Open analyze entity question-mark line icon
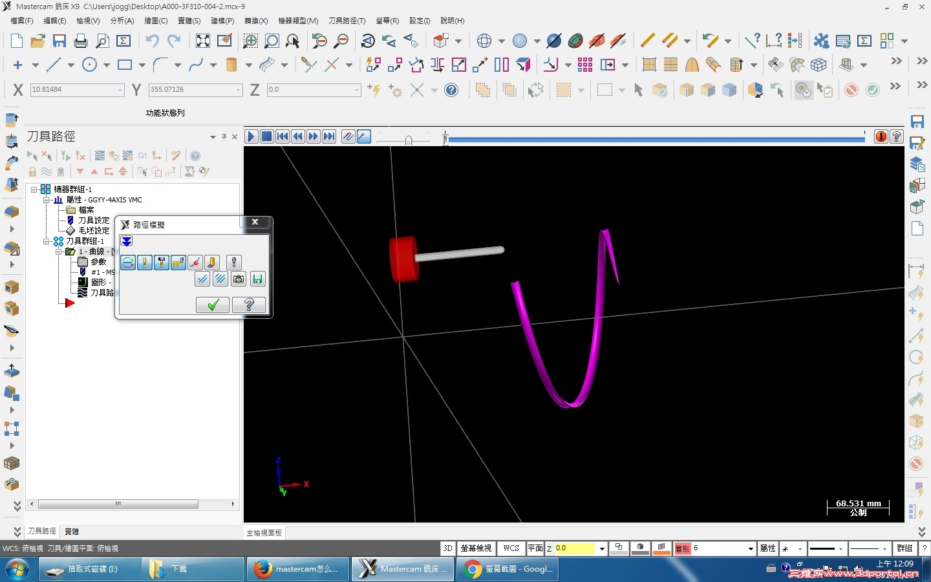 tap(753, 41)
